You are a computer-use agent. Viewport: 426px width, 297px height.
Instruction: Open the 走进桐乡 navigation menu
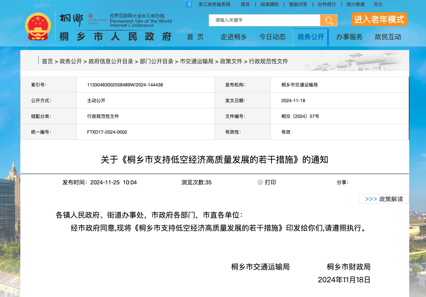coord(233,37)
